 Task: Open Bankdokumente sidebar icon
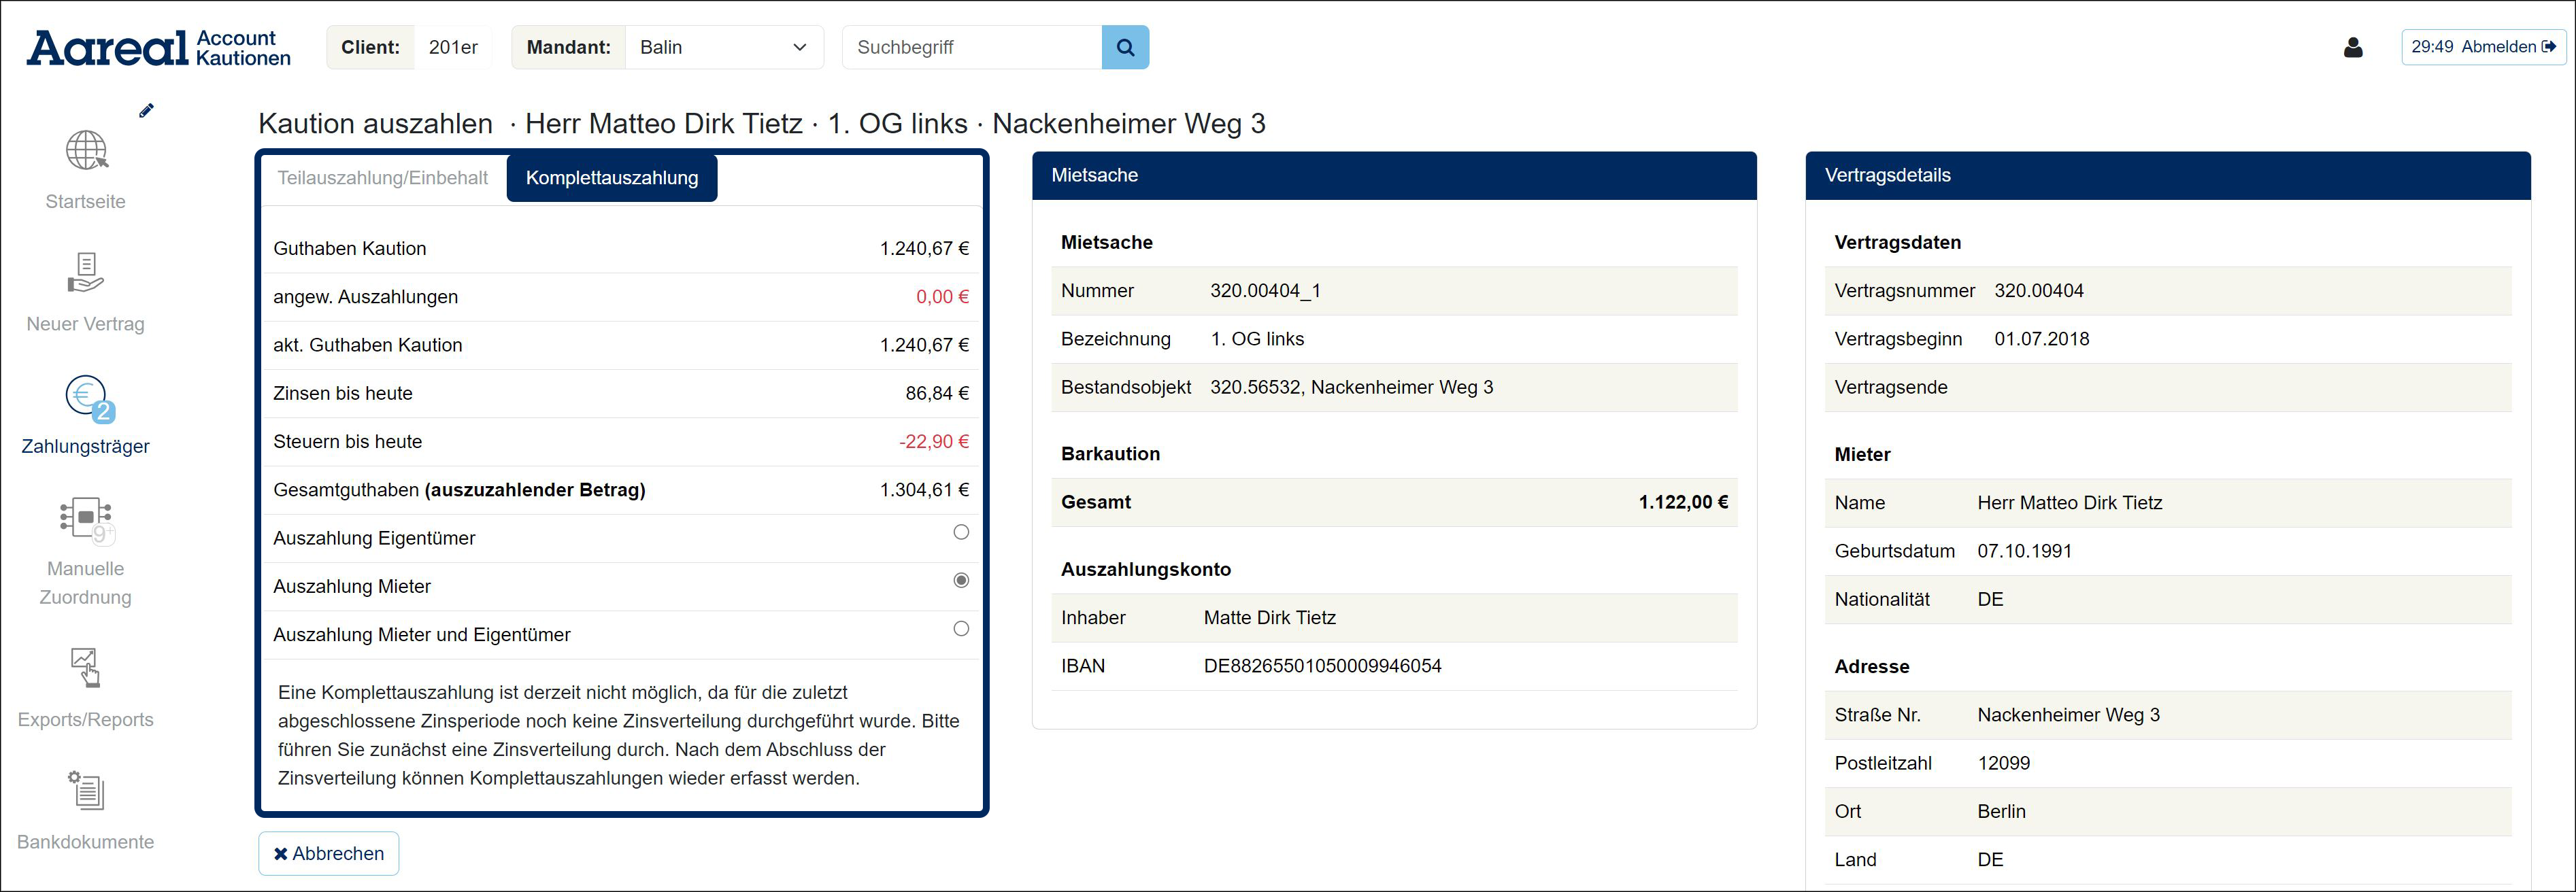click(x=86, y=791)
